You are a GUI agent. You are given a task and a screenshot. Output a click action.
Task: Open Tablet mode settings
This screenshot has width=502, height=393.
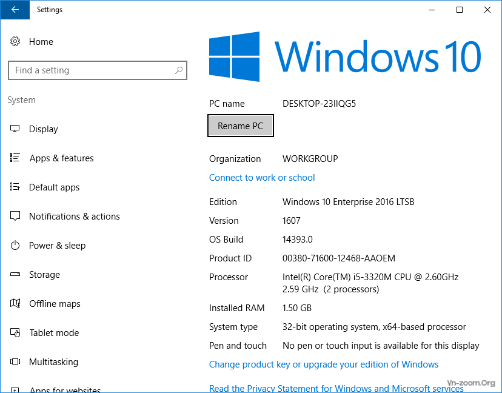coord(54,333)
